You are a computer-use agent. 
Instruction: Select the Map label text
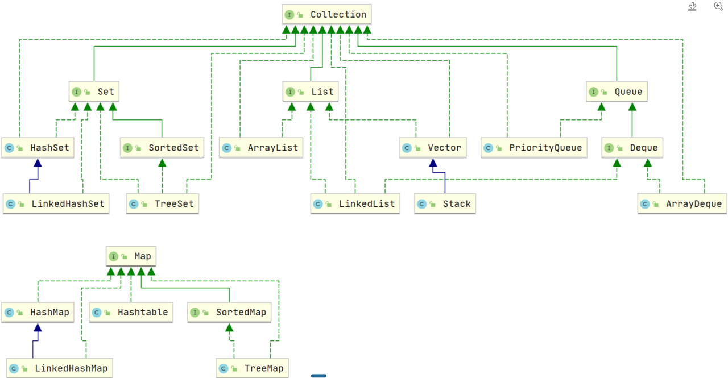coord(143,256)
